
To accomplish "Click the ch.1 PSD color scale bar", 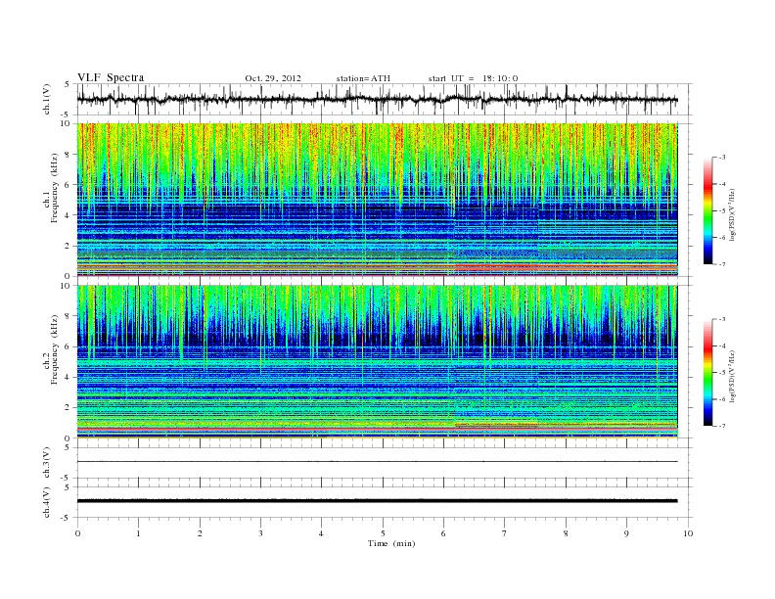I will pos(708,210).
